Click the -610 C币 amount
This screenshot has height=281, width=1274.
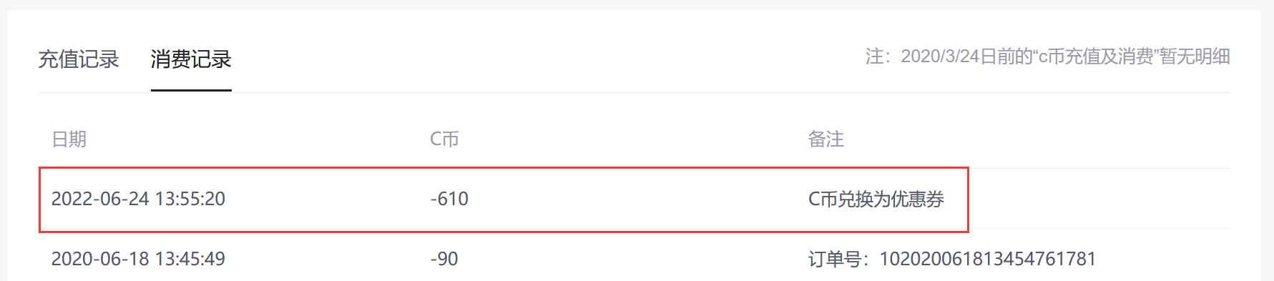pyautogui.click(x=449, y=199)
